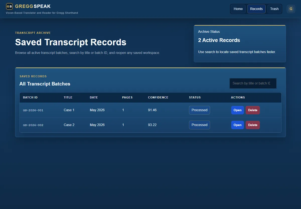Click the GS logo icon
301x209 pixels.
pos(9,6)
